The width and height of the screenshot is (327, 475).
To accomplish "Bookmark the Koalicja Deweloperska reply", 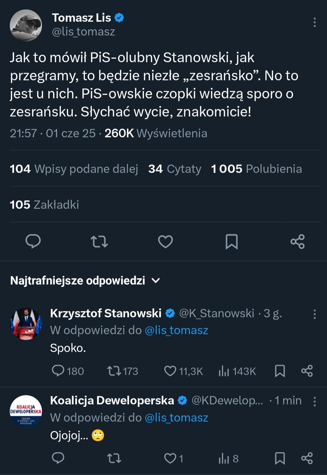I will [x=280, y=458].
